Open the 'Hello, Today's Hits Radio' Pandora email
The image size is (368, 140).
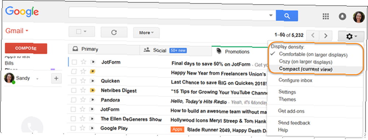(199, 102)
